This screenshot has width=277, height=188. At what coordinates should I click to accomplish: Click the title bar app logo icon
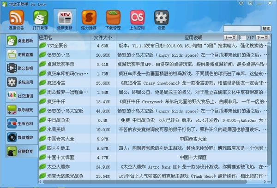click(x=4, y=4)
